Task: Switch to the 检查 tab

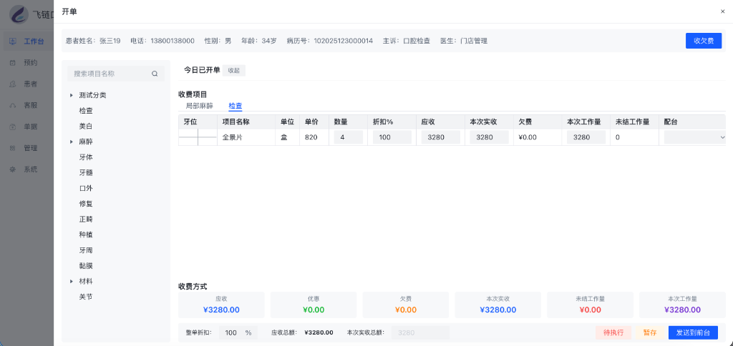Action: (x=235, y=106)
